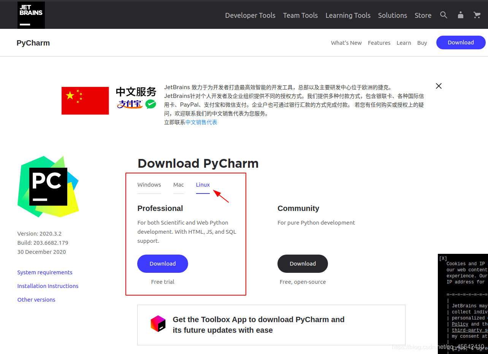Click the China flag image
Image resolution: width=488 pixels, height=354 pixels.
(85, 101)
